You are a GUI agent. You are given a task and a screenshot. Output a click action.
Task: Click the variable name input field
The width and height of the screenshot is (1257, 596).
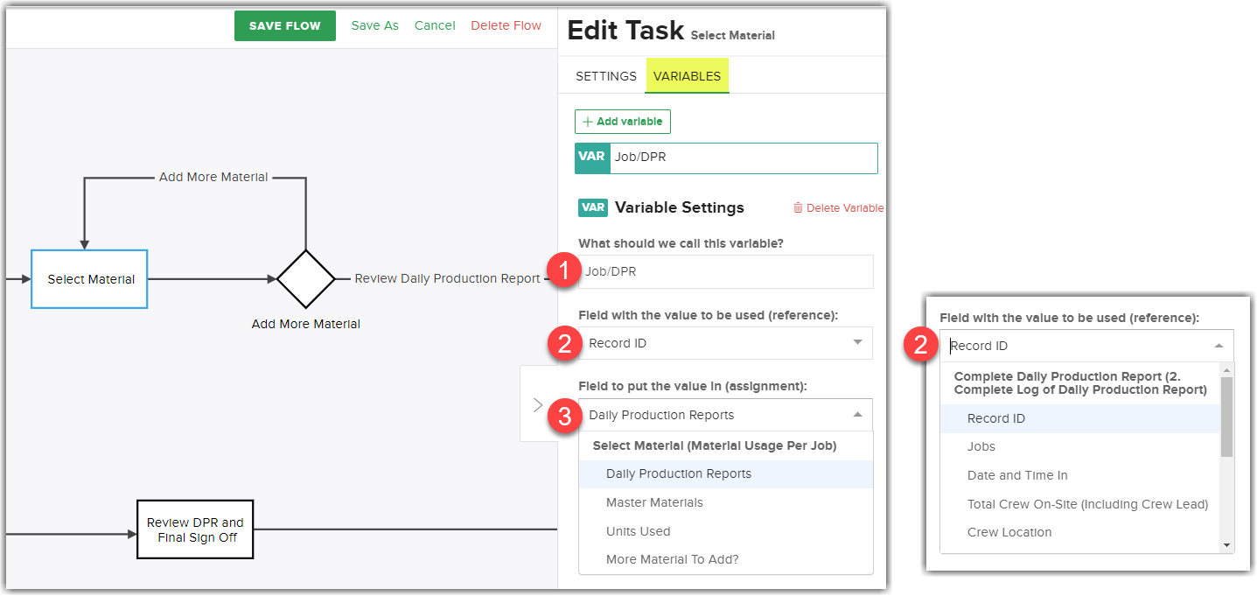point(726,271)
